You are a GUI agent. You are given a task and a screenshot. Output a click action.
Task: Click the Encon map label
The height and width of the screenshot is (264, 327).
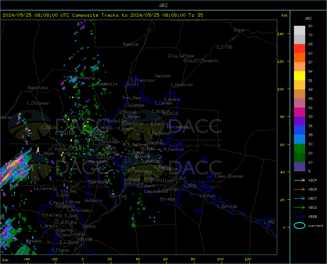click(x=239, y=30)
